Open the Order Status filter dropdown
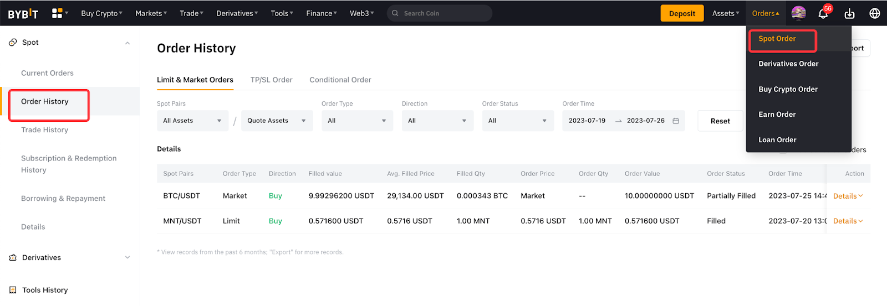This screenshot has height=306, width=887. [518, 121]
